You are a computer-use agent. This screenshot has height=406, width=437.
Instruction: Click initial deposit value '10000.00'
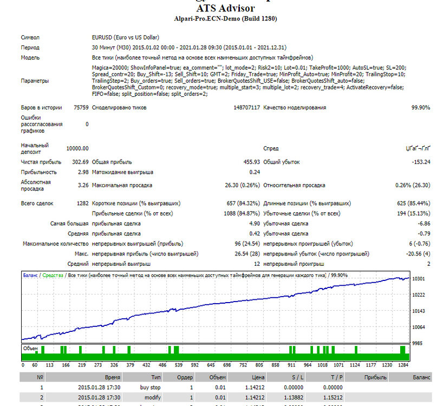[x=77, y=148]
